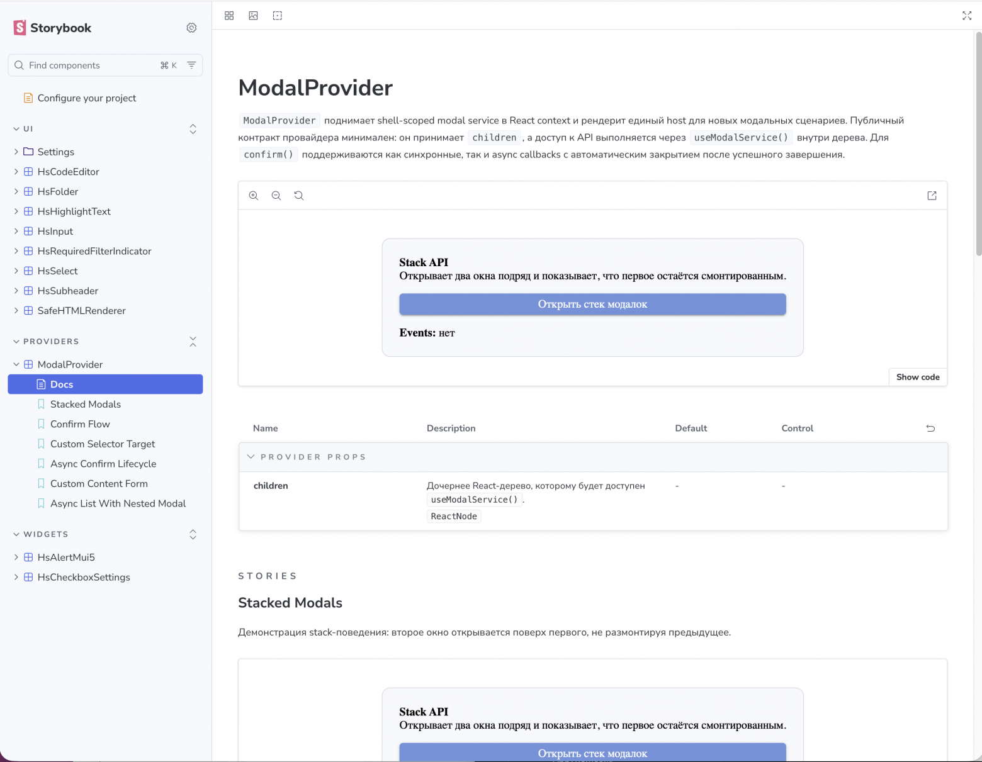This screenshot has height=762, width=982.
Task: Toggle the background image toolbar icon
Action: [x=253, y=16]
